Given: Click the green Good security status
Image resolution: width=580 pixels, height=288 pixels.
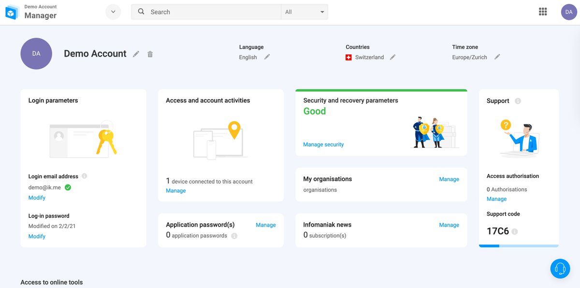Looking at the screenshot, I should pos(315,111).
